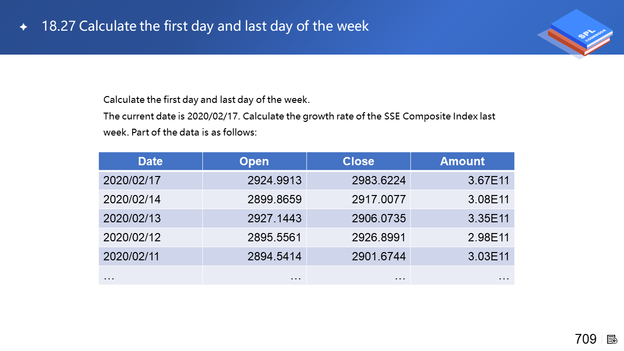Click the ellipsis in the Date column
Screen dimensions: 624x351
(x=109, y=276)
